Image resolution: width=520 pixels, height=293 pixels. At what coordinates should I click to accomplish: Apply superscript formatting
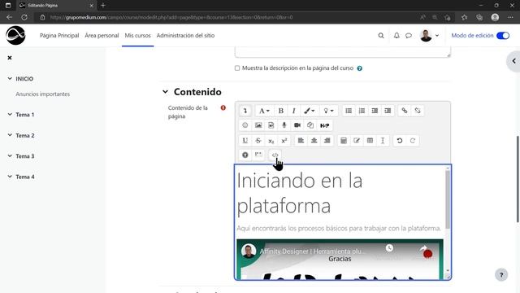pyautogui.click(x=284, y=141)
